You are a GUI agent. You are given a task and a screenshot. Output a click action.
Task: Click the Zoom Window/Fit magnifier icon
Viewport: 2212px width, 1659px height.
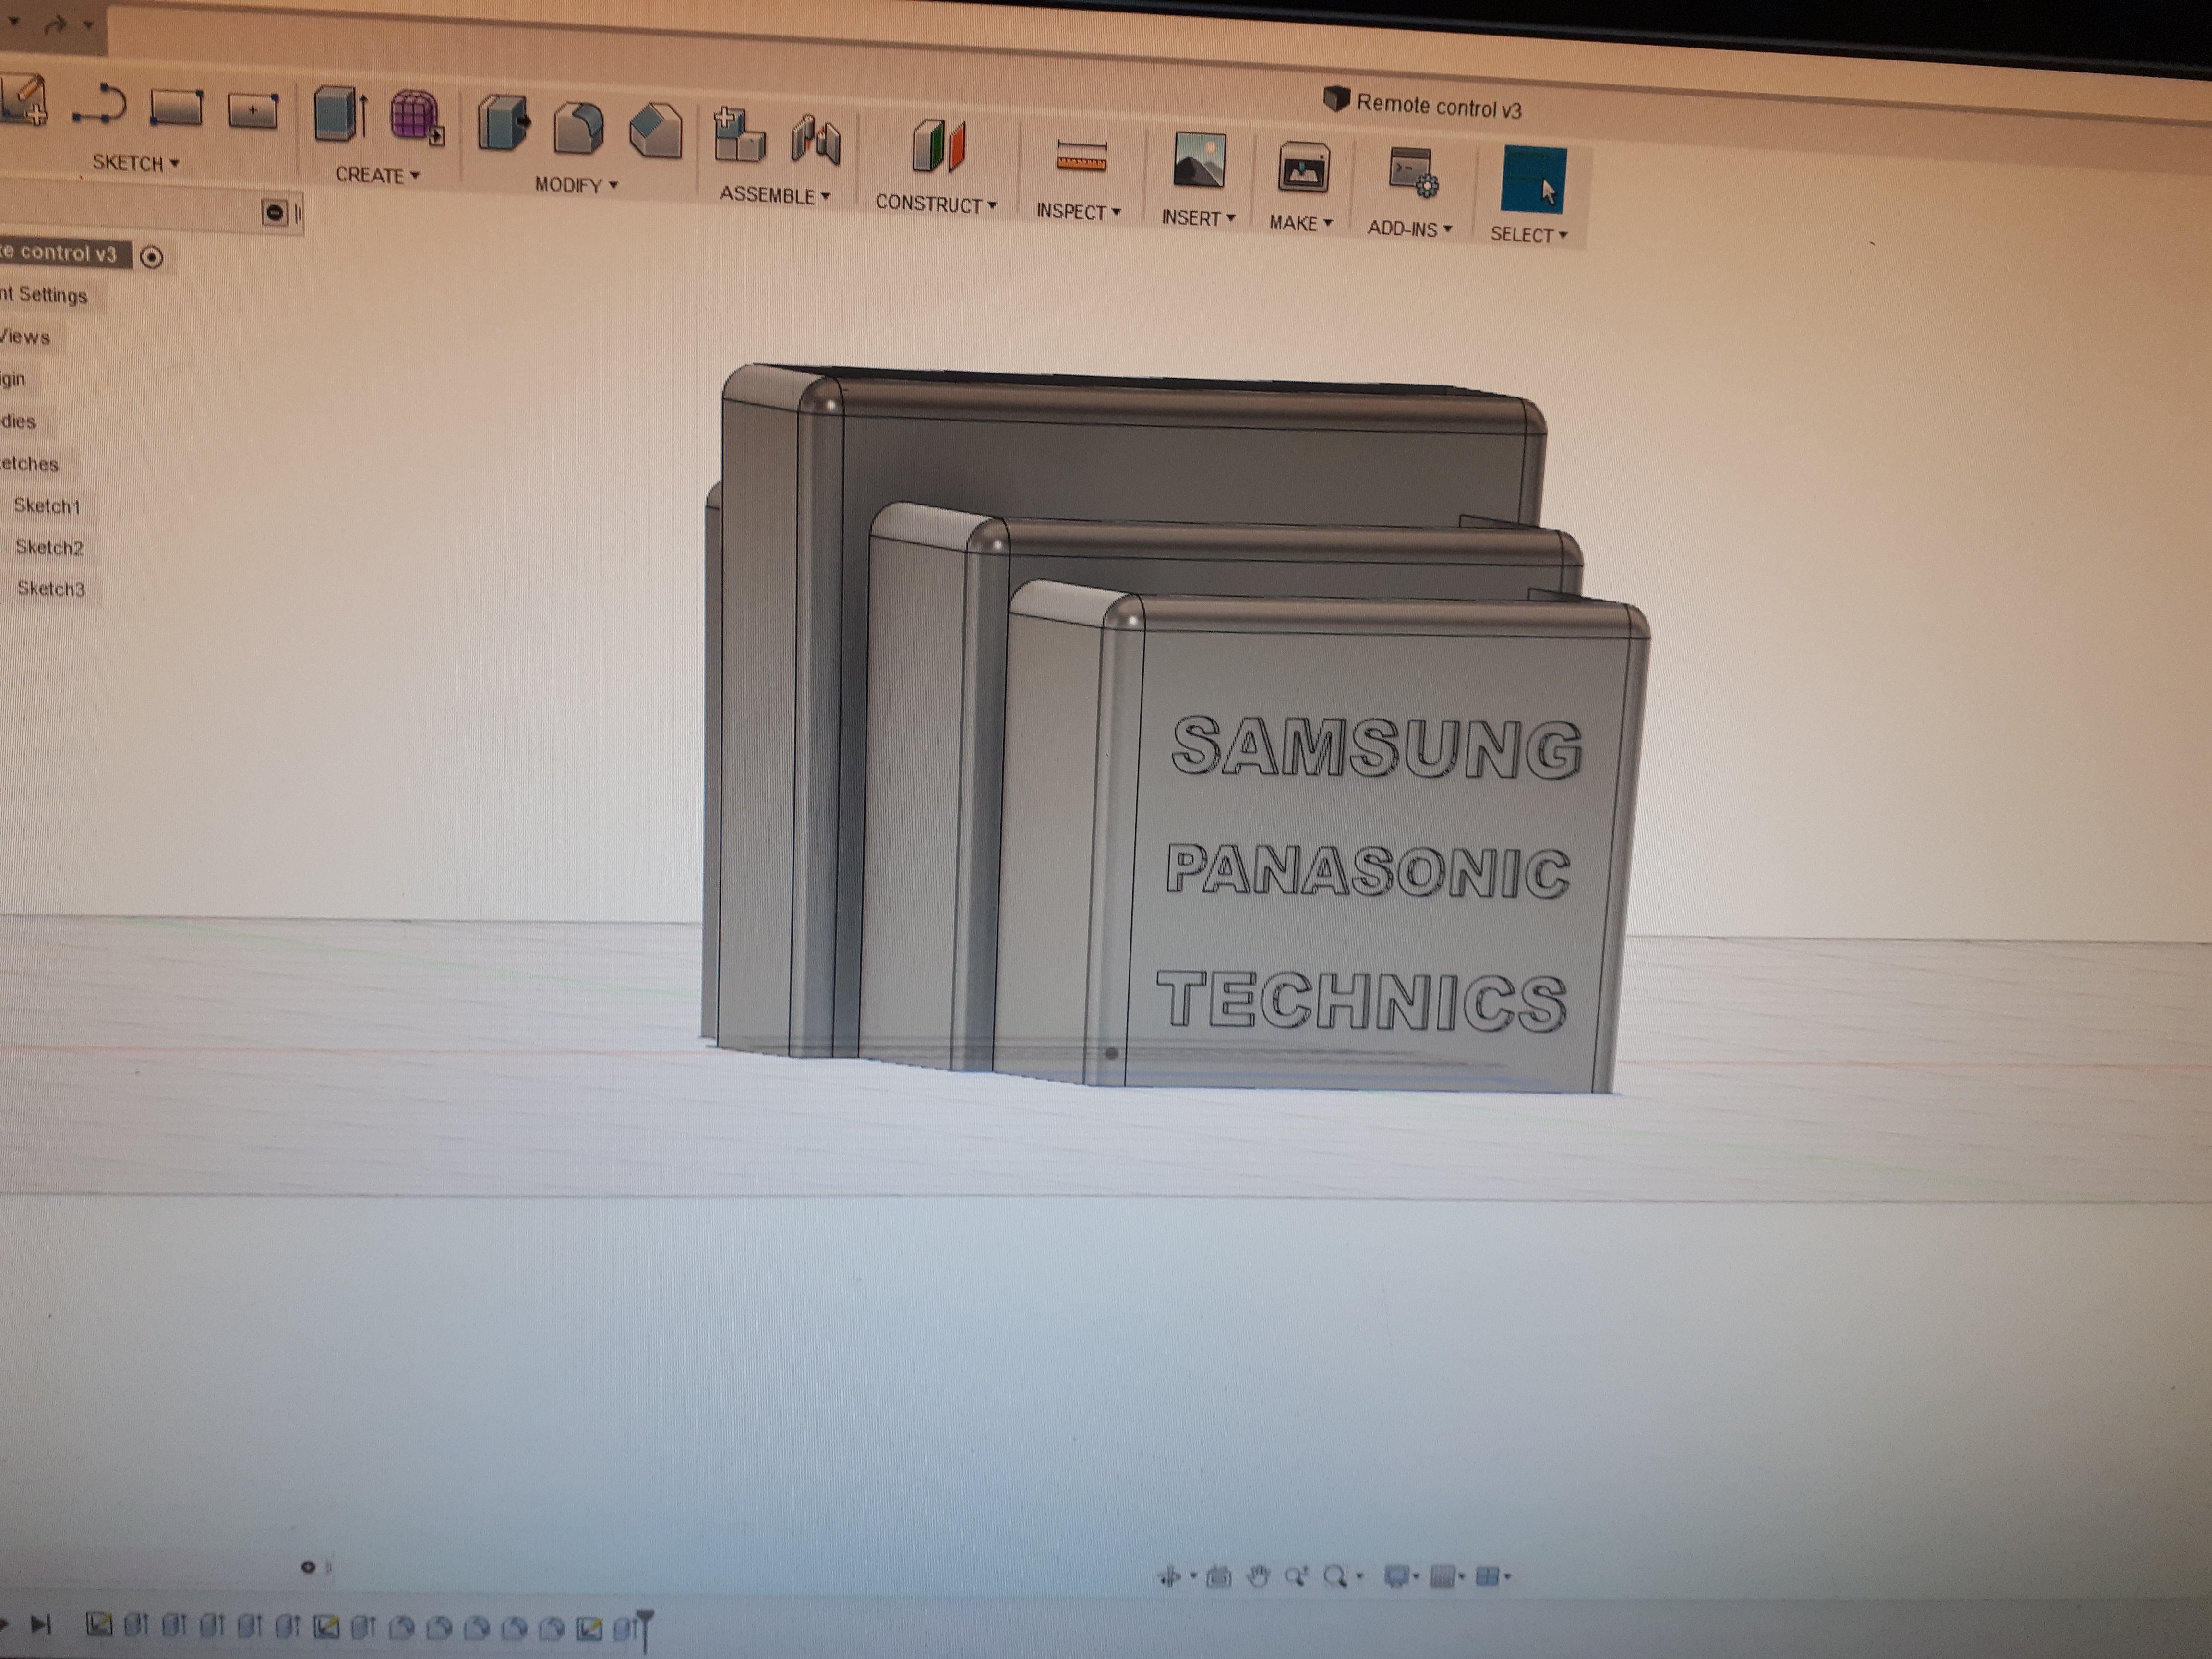pyautogui.click(x=1335, y=1577)
